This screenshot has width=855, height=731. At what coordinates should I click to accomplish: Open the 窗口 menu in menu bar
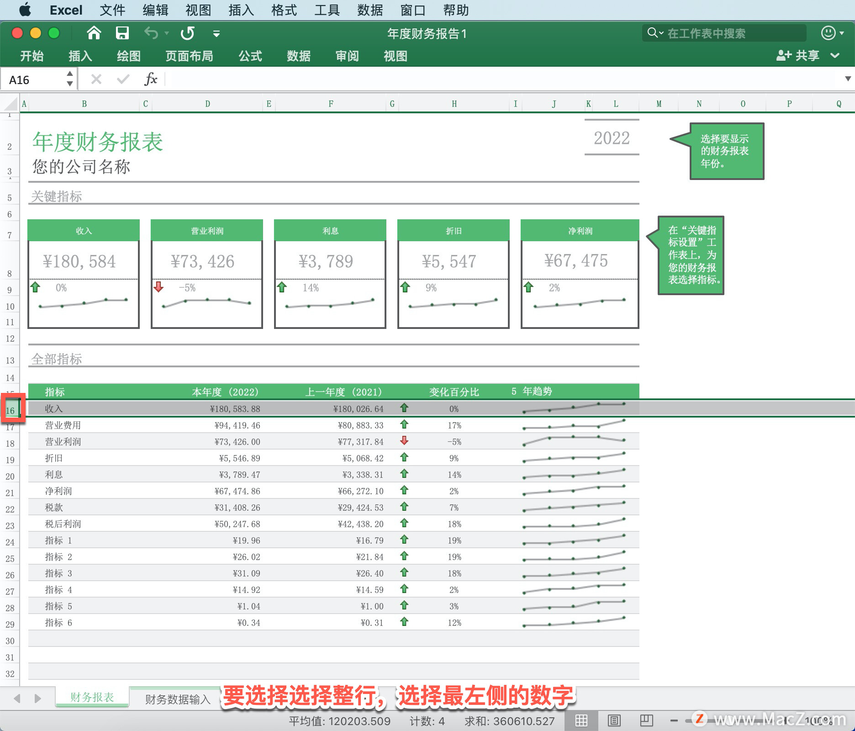tap(413, 10)
